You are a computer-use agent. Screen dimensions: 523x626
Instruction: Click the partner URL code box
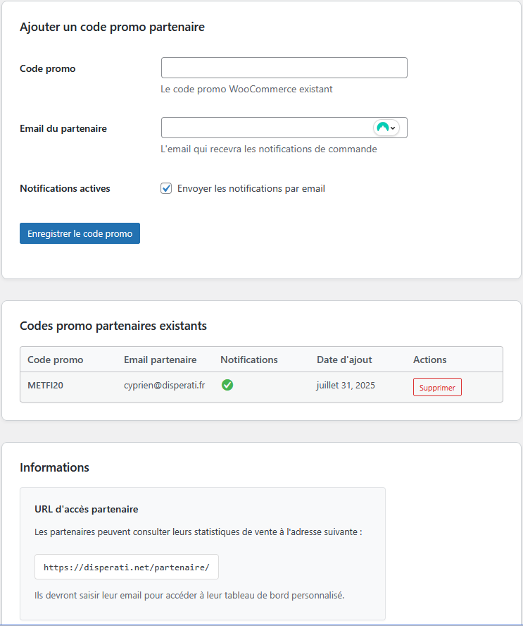[127, 567]
